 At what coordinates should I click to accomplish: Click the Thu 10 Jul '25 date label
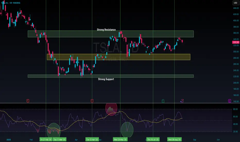point(153,139)
